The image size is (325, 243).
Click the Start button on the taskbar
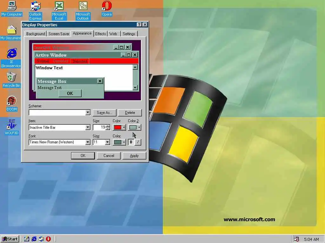pos(10,239)
